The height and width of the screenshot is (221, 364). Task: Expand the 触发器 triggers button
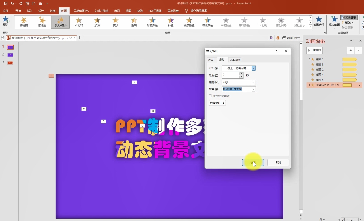click(x=217, y=103)
